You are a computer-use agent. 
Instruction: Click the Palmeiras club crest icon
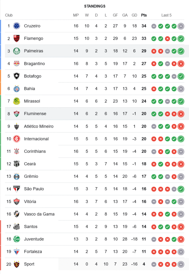pyautogui.click(x=17, y=51)
